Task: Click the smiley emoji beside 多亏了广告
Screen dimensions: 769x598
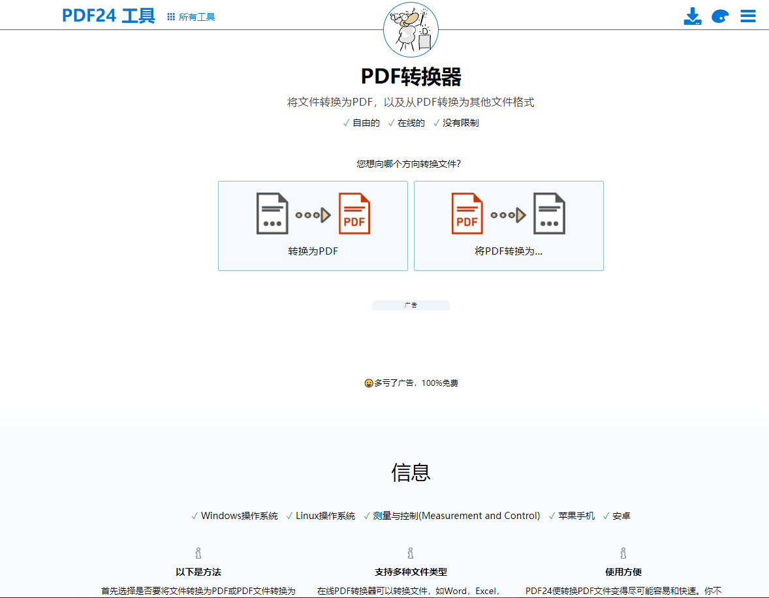Action: [369, 383]
